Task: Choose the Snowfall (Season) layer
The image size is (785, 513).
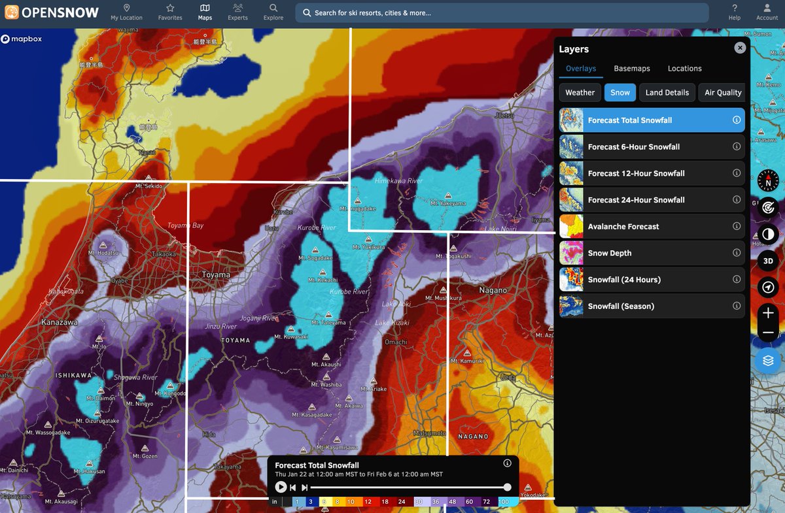Action: click(x=652, y=306)
